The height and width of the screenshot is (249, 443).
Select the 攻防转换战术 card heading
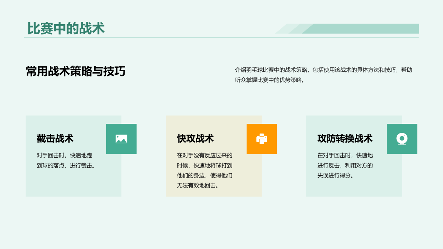click(345, 138)
